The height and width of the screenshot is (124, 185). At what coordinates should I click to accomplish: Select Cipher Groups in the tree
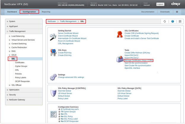click(x=21, y=66)
